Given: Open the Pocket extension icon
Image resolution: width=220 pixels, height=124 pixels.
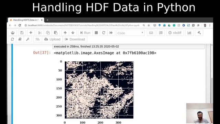Looking at the screenshot, I should [x=155, y=25].
